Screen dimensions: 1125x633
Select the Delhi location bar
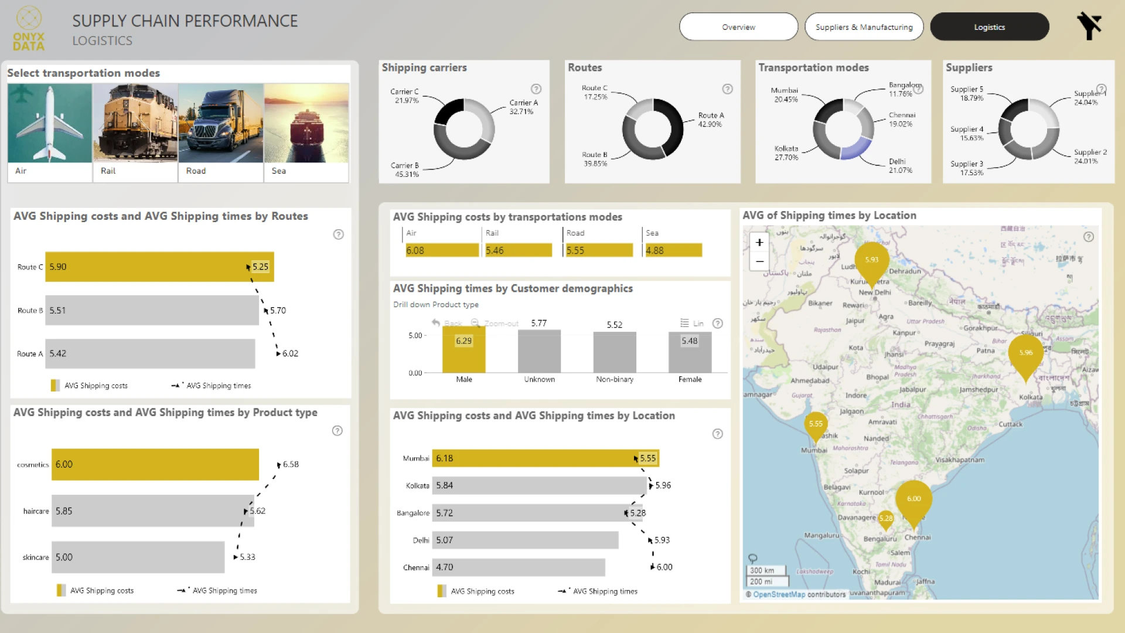pyautogui.click(x=525, y=540)
